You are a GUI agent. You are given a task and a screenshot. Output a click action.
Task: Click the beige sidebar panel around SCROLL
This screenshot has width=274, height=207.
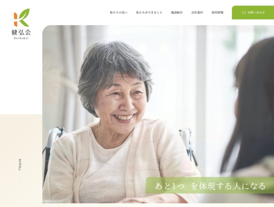(x=21, y=159)
